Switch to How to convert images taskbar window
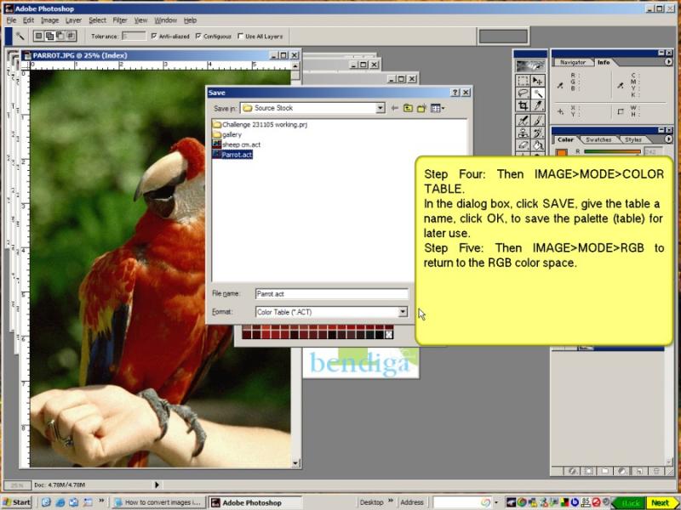 tap(158, 502)
